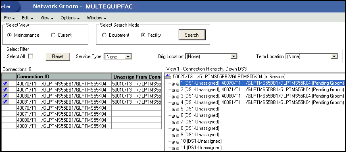346x152 pixels.
Task: Select tree row 10 (DS1-Unassigned)
Action: [x=201, y=141]
